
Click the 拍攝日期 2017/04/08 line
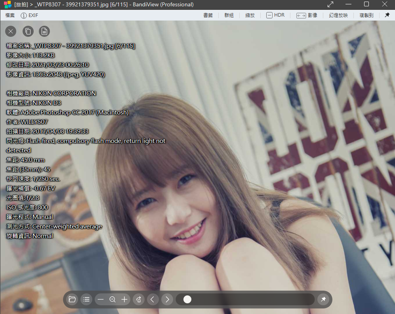point(48,131)
